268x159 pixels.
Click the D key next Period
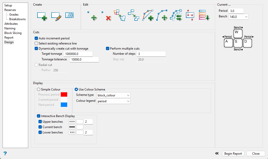tap(247, 43)
